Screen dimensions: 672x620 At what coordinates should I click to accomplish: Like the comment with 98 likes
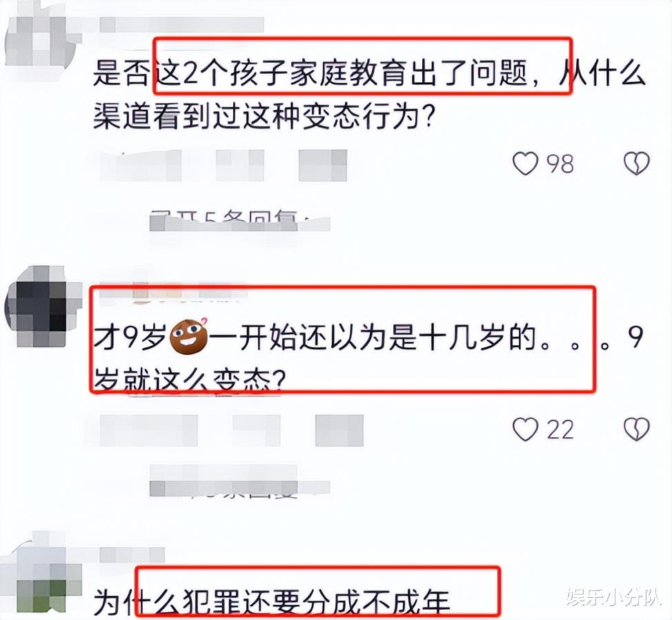pos(526,164)
